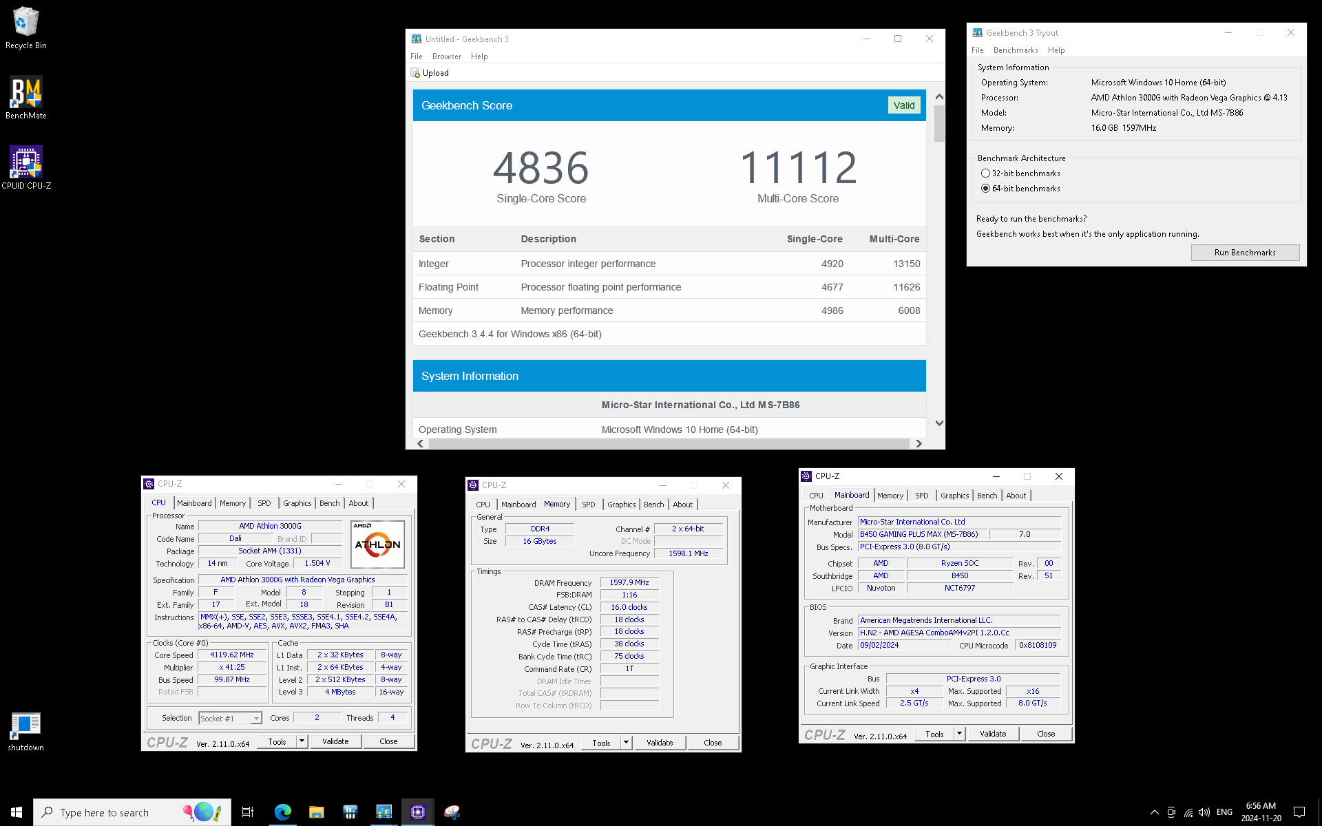This screenshot has height=826, width=1322.
Task: Click the shutdown desktop shortcut
Action: point(25,731)
